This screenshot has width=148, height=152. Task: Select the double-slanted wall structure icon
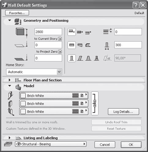[88, 58]
